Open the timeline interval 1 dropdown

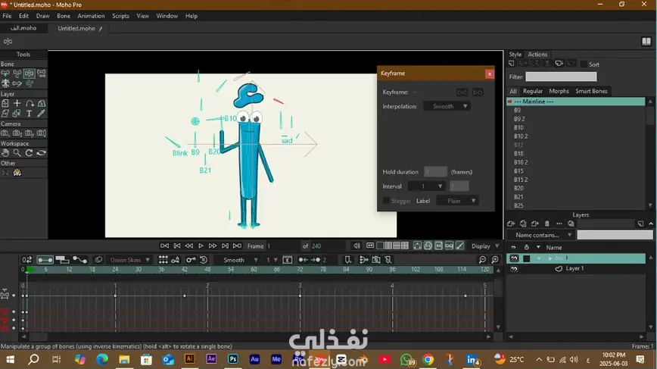[272, 260]
